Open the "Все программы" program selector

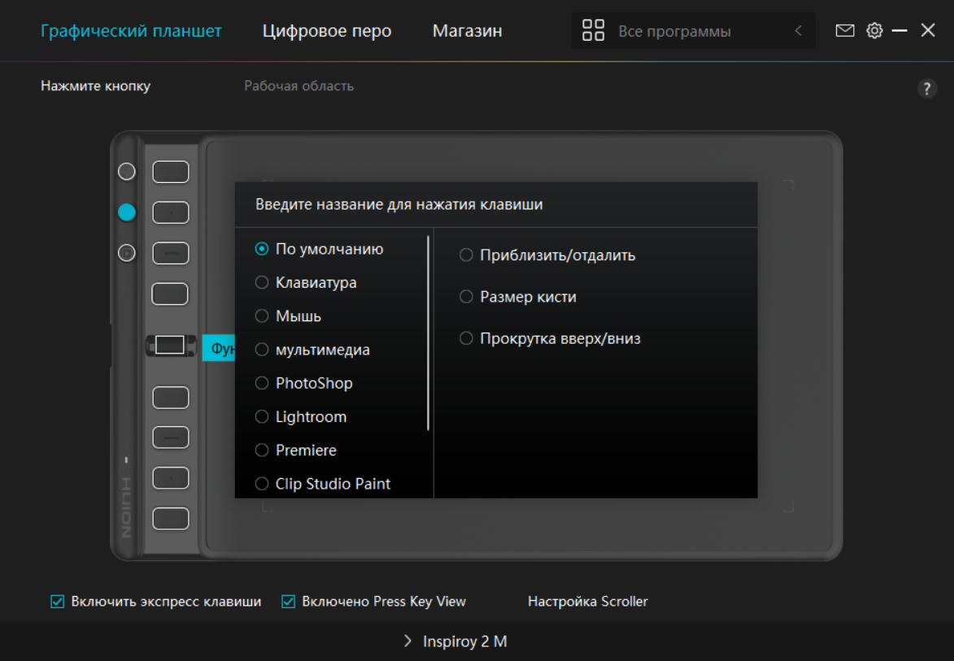coord(674,32)
